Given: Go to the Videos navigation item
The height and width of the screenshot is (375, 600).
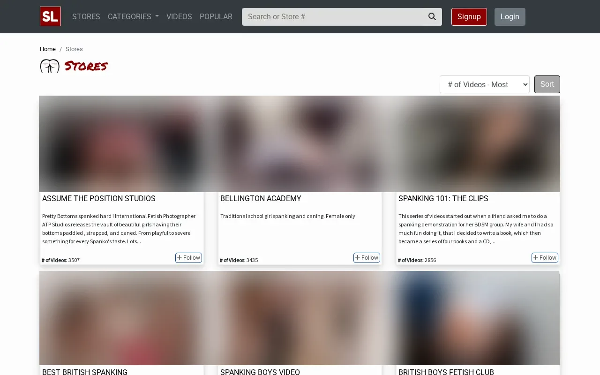Looking at the screenshot, I should 179,16.
